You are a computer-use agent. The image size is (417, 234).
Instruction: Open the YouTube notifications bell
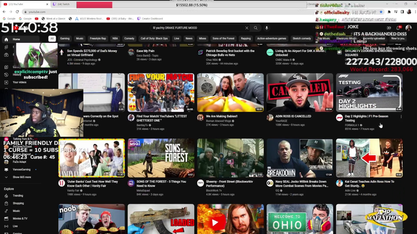click(x=399, y=28)
